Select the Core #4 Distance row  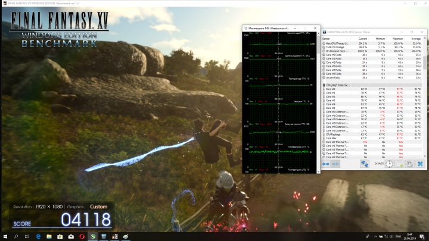point(372,127)
